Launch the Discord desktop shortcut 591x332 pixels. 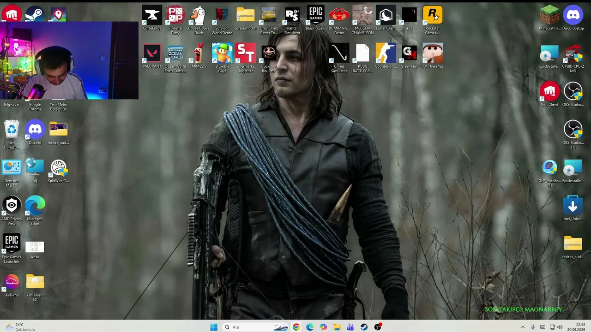tap(35, 133)
